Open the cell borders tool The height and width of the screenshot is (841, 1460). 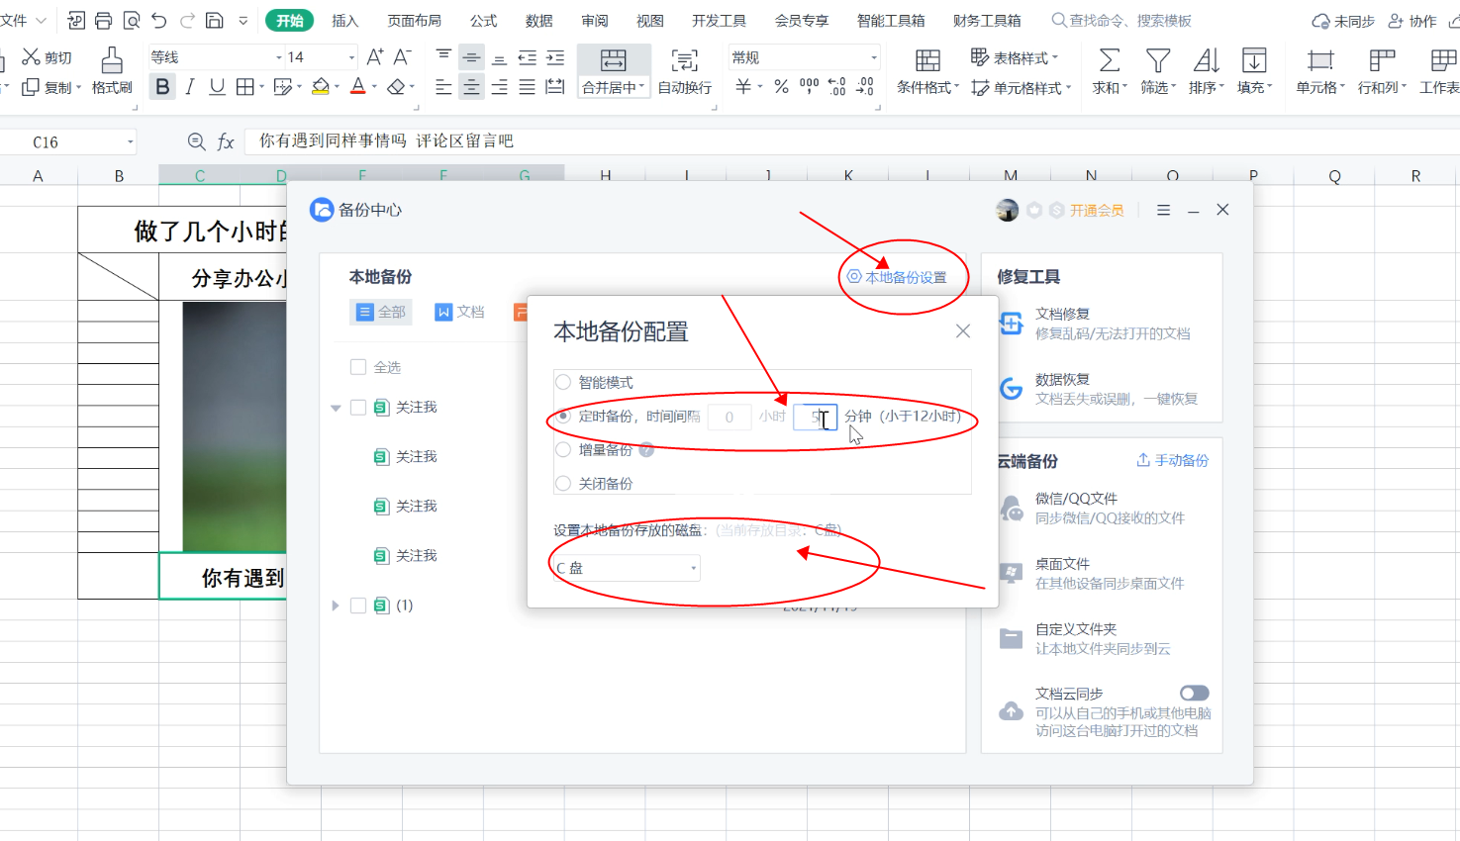pos(244,87)
